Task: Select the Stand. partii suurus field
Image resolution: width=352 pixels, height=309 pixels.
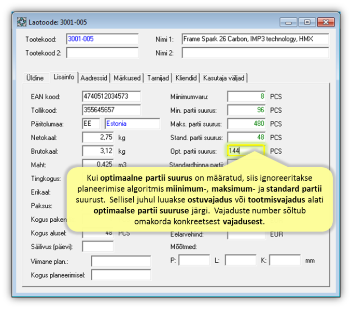Action: click(246, 138)
